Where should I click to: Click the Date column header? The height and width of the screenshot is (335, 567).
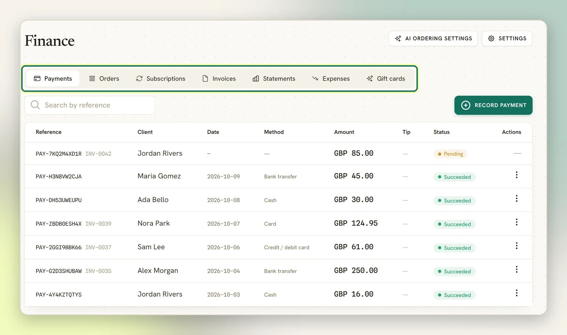point(213,132)
